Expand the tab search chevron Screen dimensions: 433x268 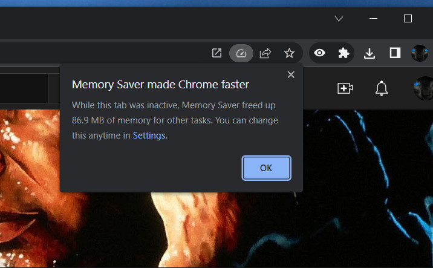[339, 19]
